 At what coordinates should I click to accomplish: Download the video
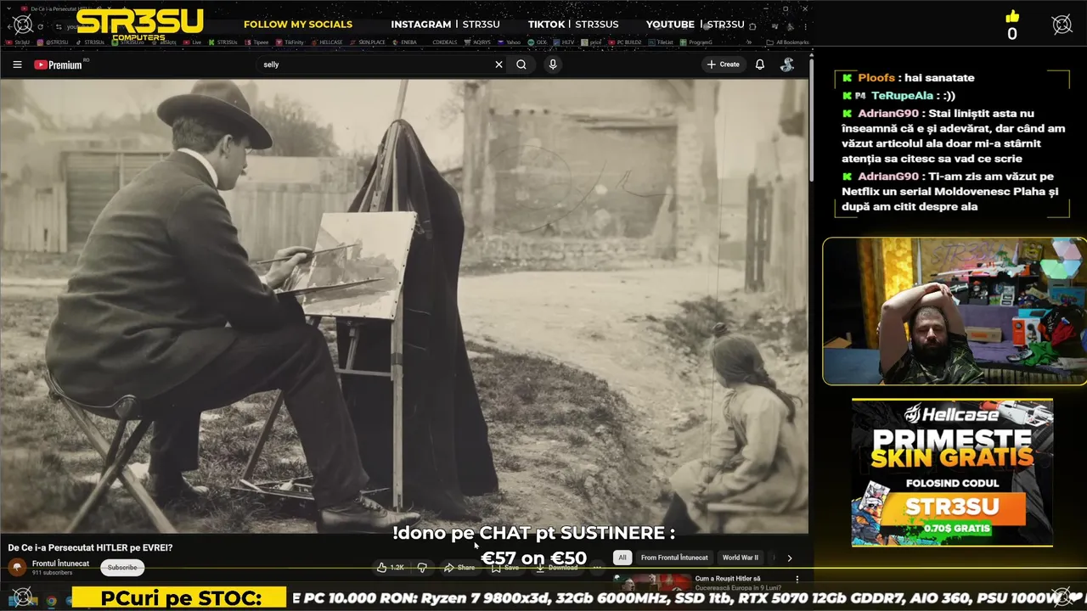click(x=555, y=567)
